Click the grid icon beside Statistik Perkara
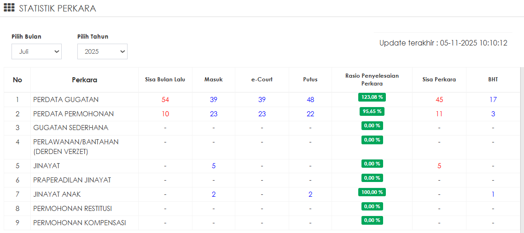This screenshot has height=233, width=524. tap(9, 8)
